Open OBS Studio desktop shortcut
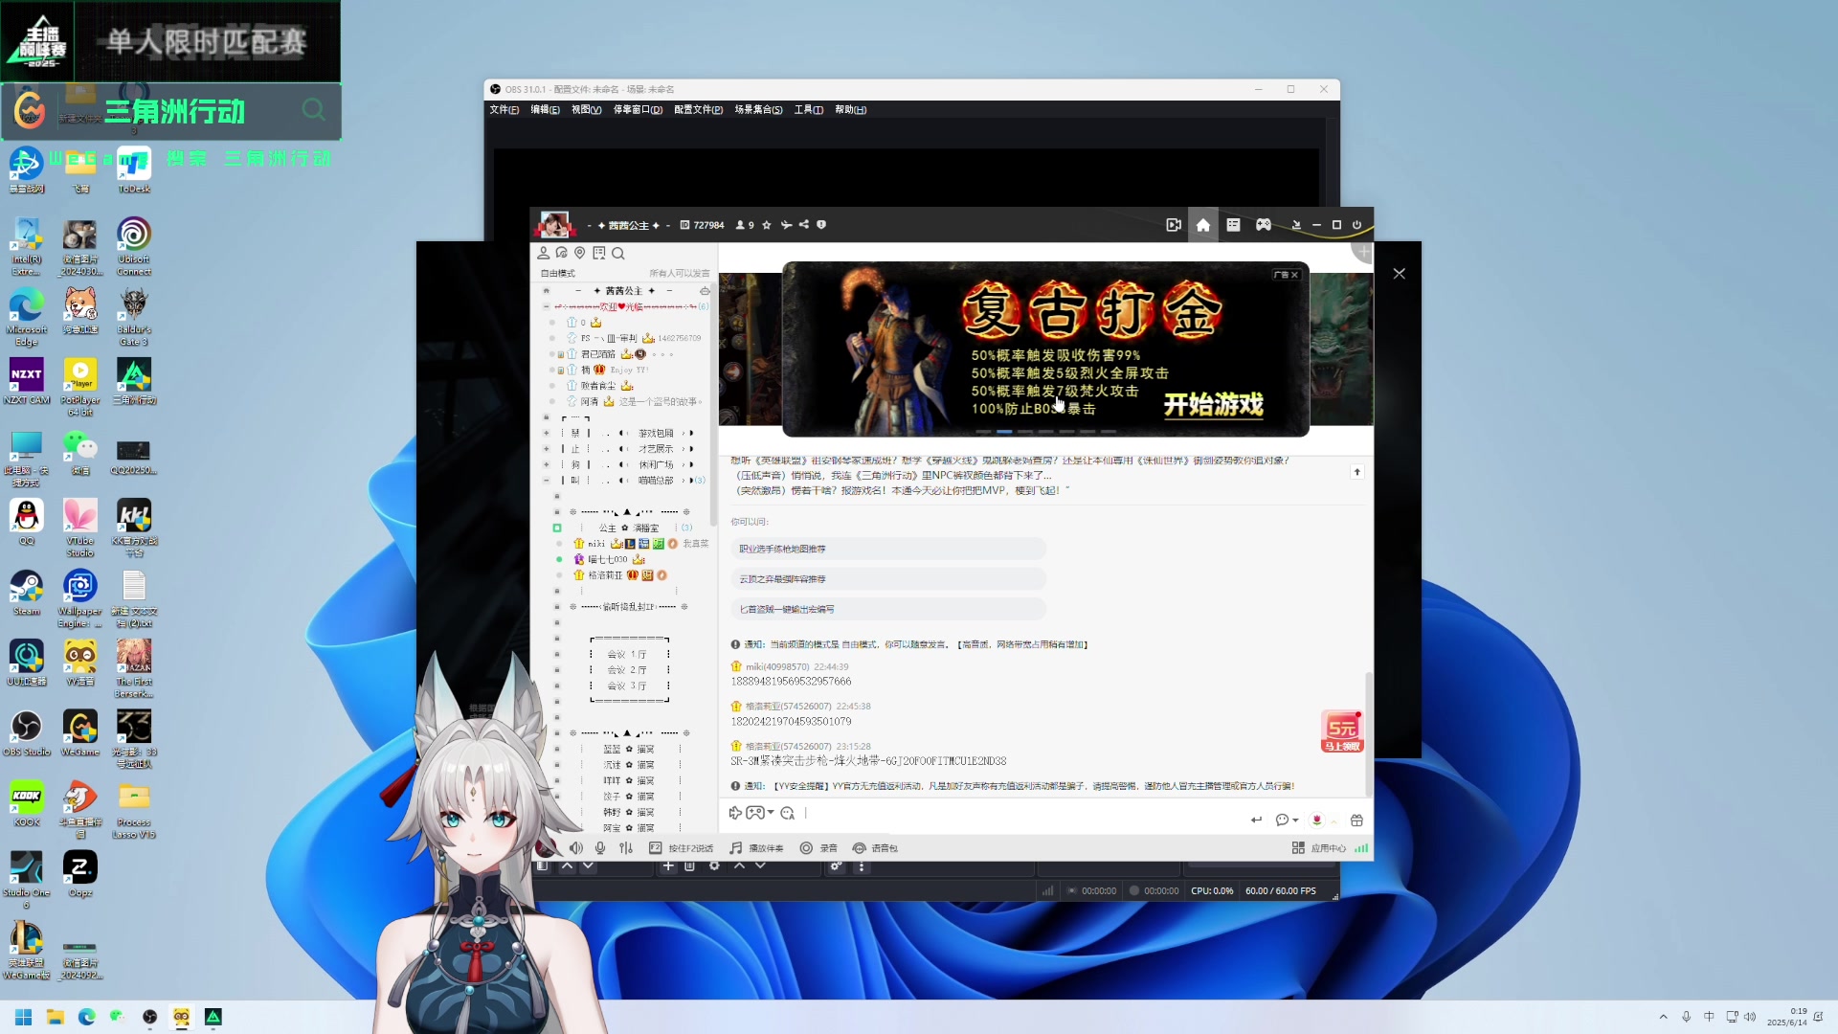 [x=27, y=733]
